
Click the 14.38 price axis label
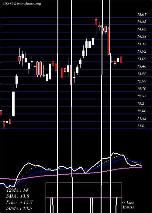coord(142,37)
